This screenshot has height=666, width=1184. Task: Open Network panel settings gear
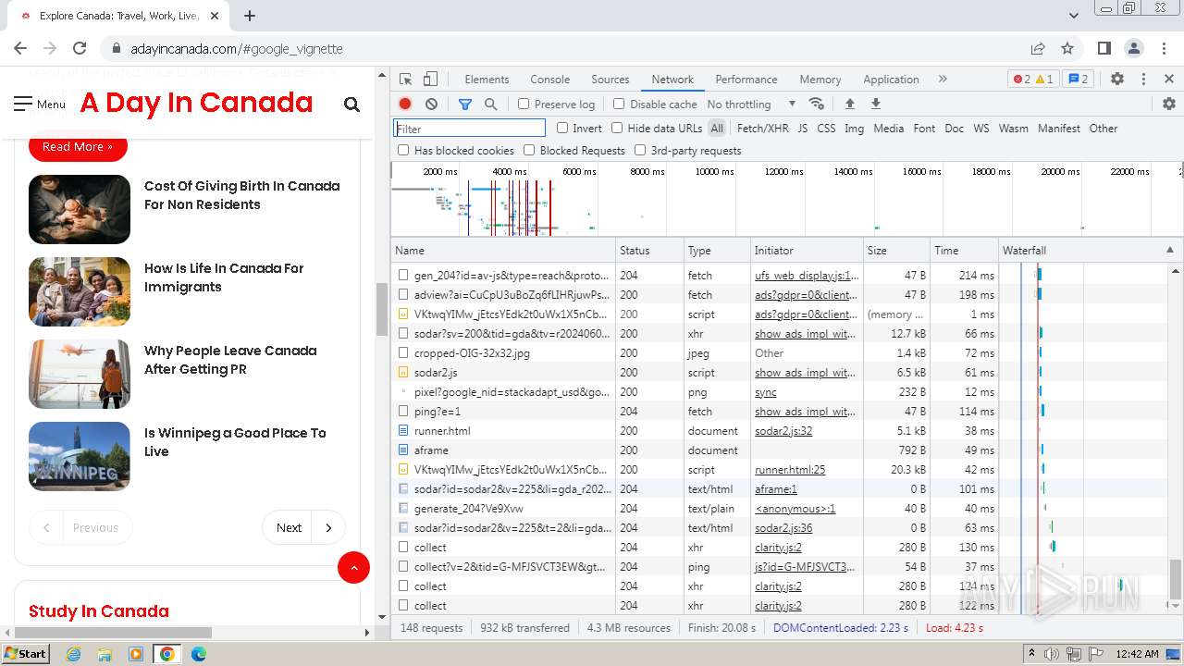pyautogui.click(x=1169, y=105)
